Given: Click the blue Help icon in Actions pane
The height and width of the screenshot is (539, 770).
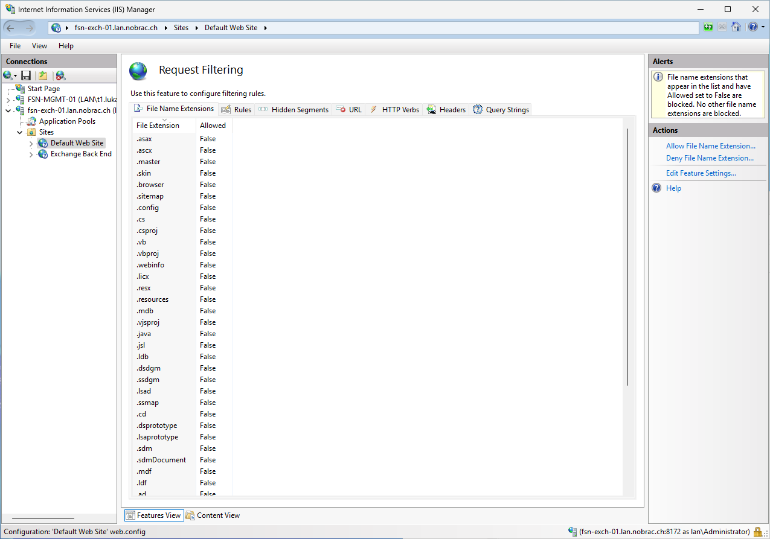Looking at the screenshot, I should pyautogui.click(x=657, y=188).
